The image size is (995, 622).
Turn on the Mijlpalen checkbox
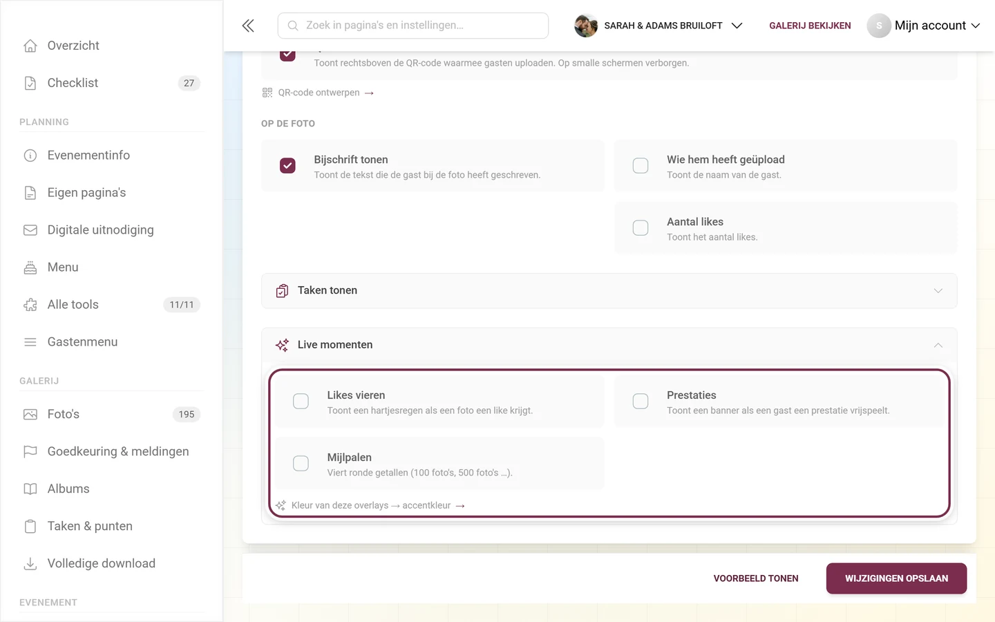point(301,464)
